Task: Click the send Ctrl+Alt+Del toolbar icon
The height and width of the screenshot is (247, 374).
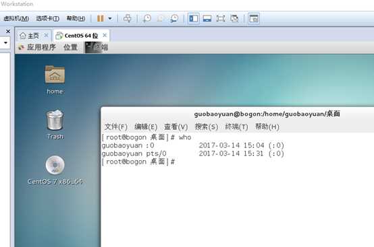Action: [128, 18]
